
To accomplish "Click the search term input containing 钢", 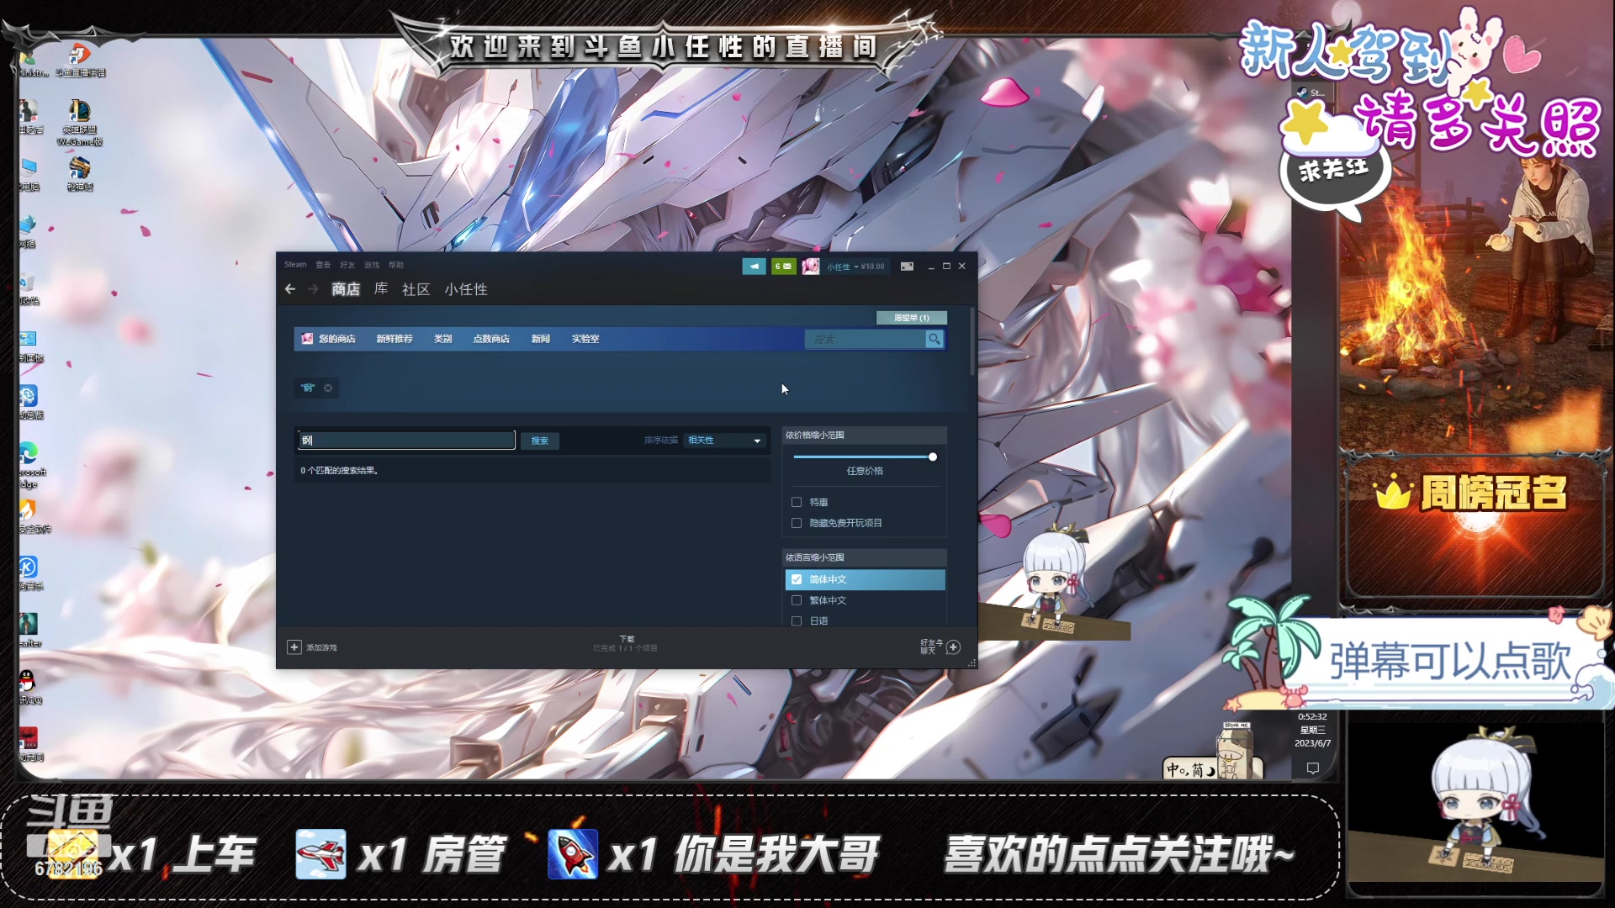I will tap(406, 441).
